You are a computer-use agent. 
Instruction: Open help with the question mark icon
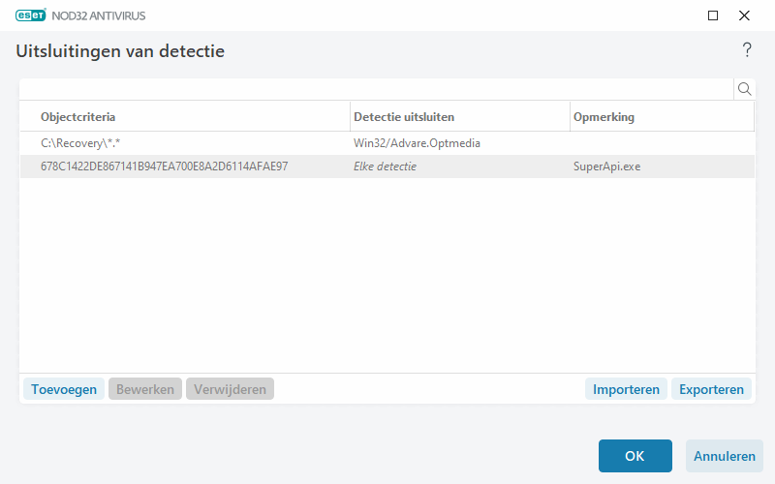746,50
